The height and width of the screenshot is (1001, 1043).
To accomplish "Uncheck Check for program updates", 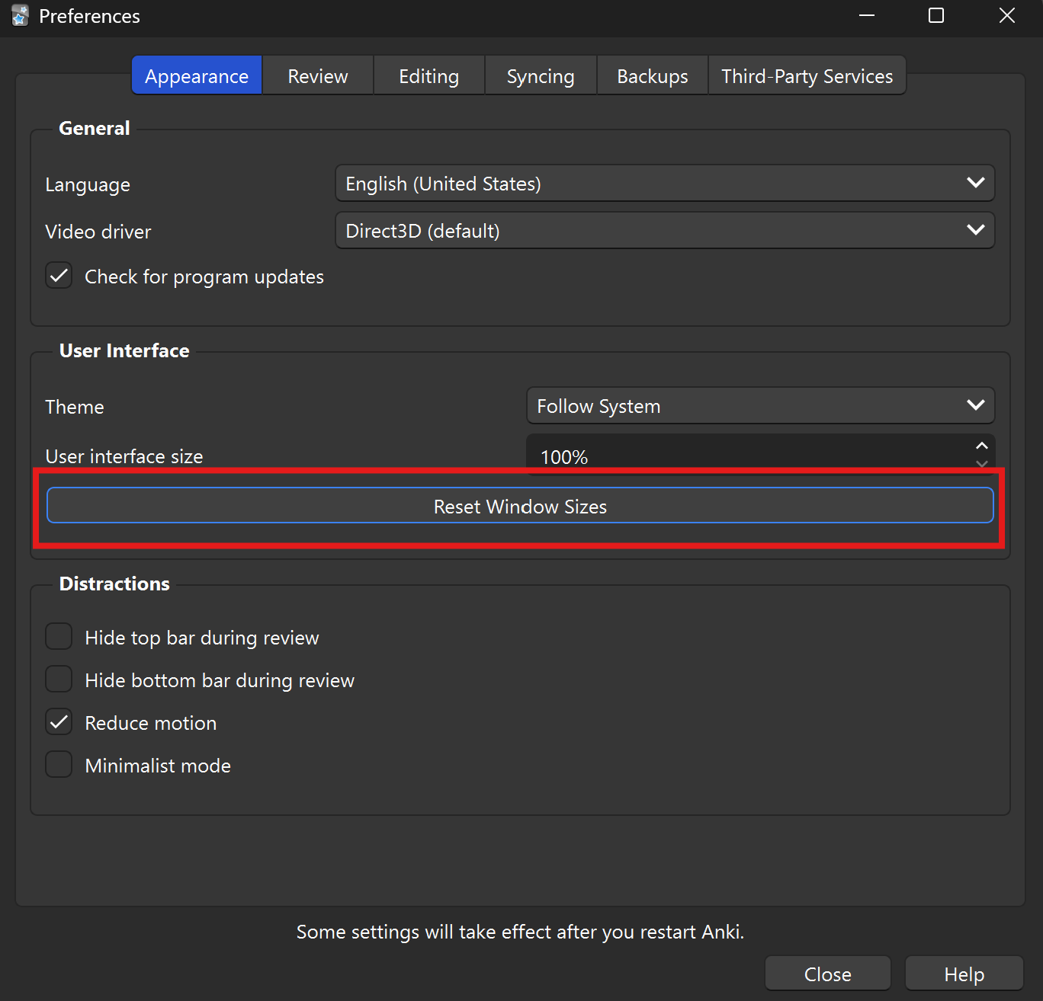I will click(59, 277).
